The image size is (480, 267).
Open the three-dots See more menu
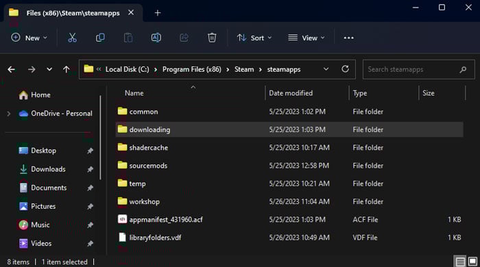click(348, 38)
